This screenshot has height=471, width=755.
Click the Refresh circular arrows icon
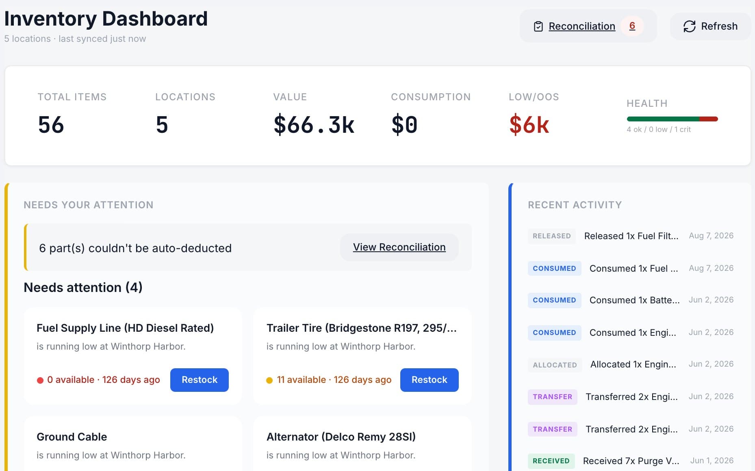point(689,26)
